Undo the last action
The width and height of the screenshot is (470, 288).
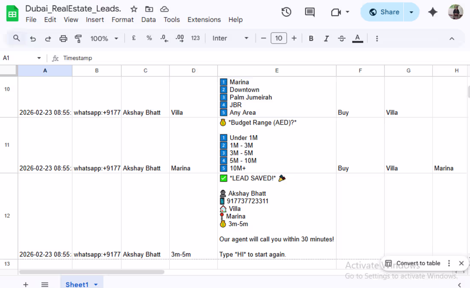pos(32,38)
